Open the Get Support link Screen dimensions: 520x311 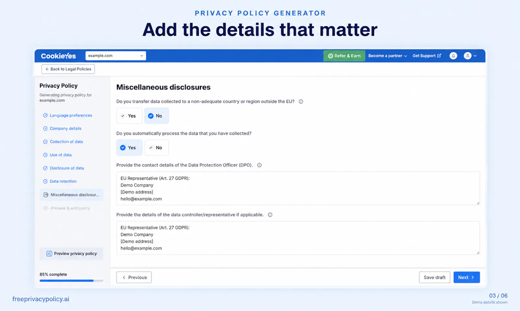coord(427,56)
